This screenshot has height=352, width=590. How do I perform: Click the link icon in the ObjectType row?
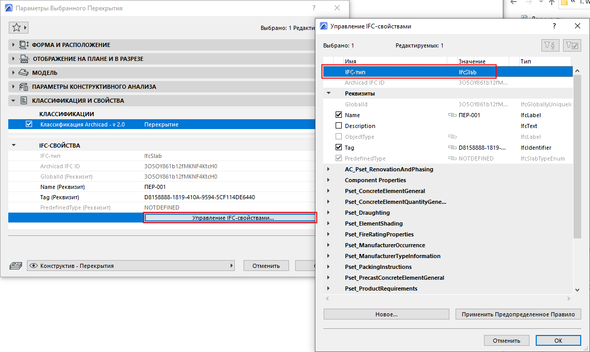tap(452, 137)
